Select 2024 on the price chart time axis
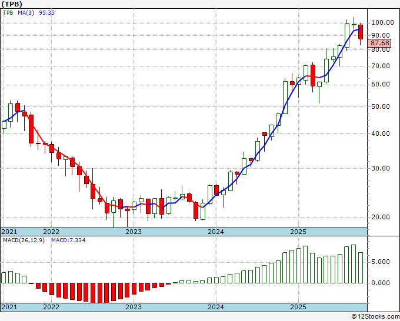Viewport: 400px width, 321px height. 216,232
